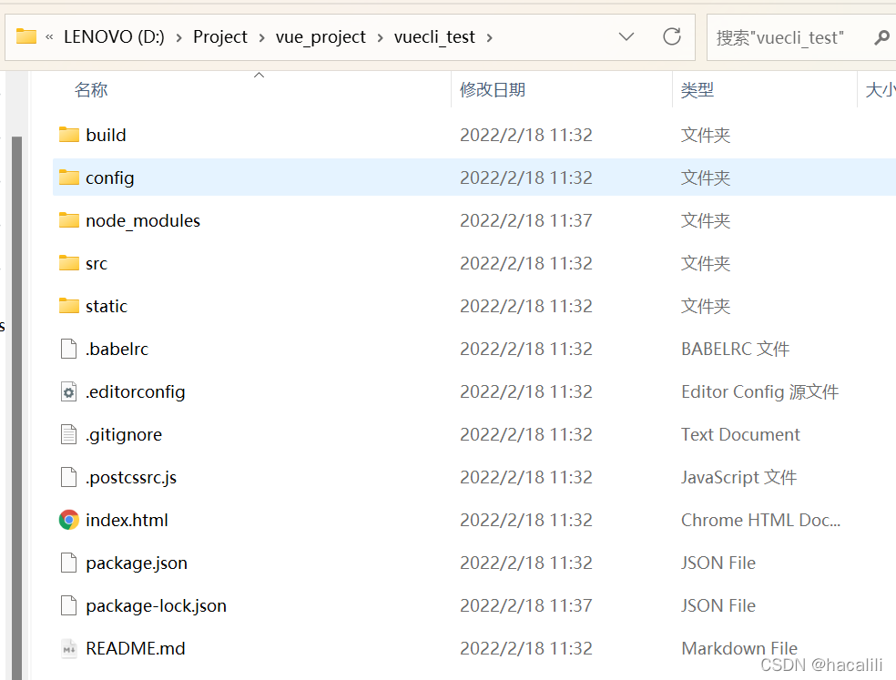This screenshot has height=680, width=896.
Task: Click the Chrome icon of index.html
Action: [69, 520]
